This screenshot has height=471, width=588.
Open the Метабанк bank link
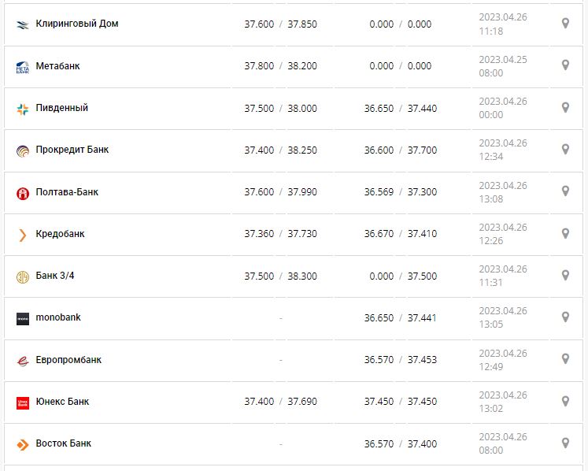click(57, 66)
